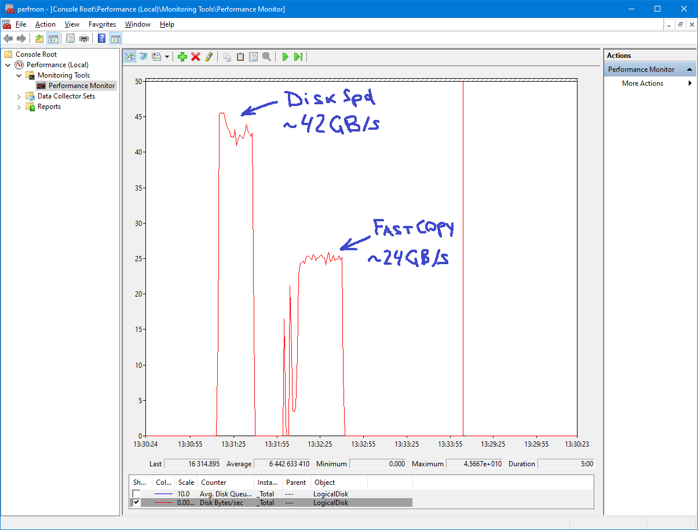Expand the Data Collector Sets node
The height and width of the screenshot is (530, 698).
pos(18,96)
